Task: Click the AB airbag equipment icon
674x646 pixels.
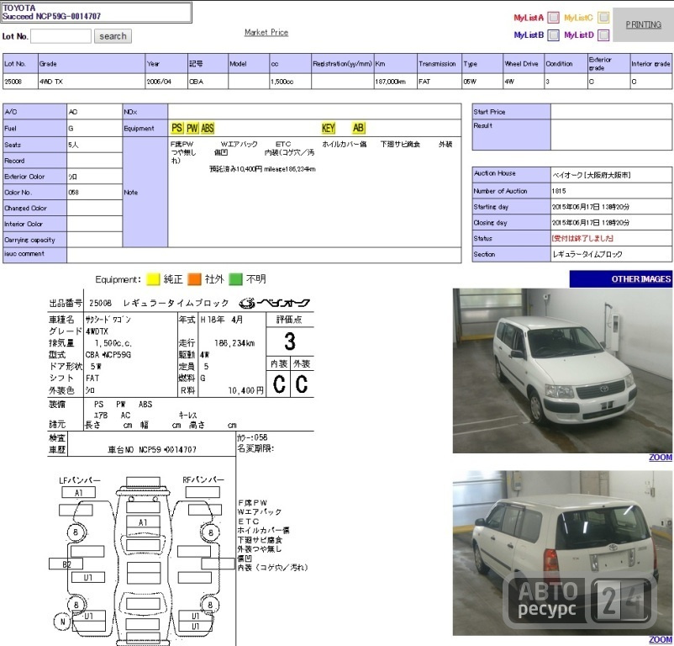Action: [358, 128]
